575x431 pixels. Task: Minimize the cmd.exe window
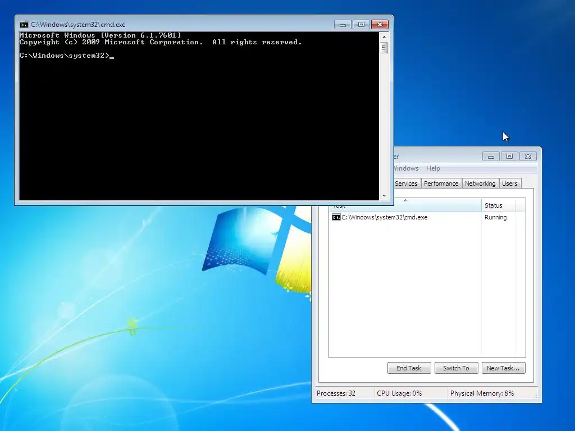[x=343, y=25]
